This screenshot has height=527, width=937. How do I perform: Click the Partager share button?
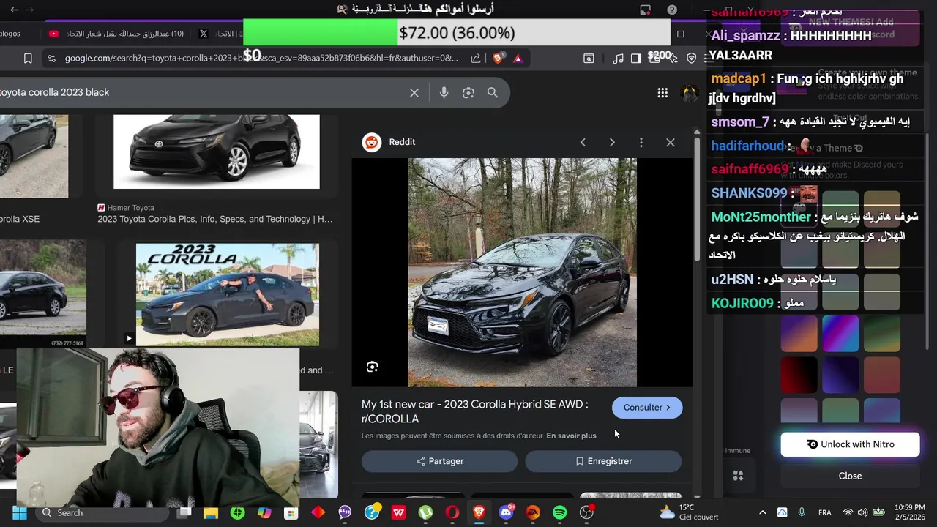pyautogui.click(x=439, y=461)
